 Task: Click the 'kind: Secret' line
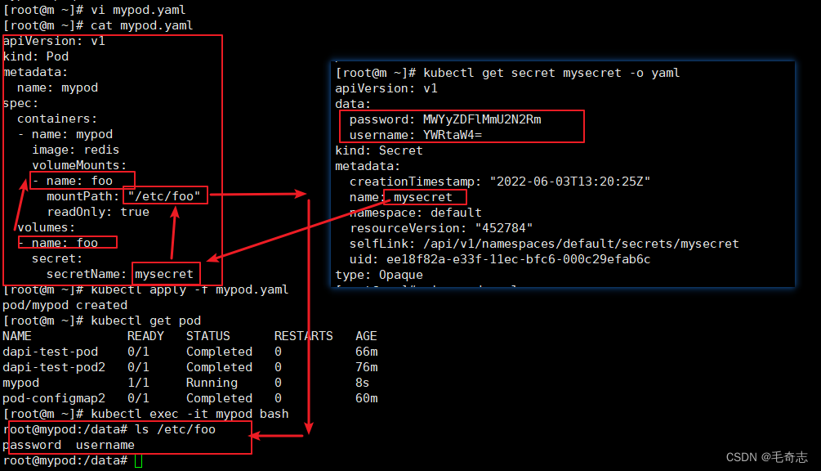click(x=379, y=151)
